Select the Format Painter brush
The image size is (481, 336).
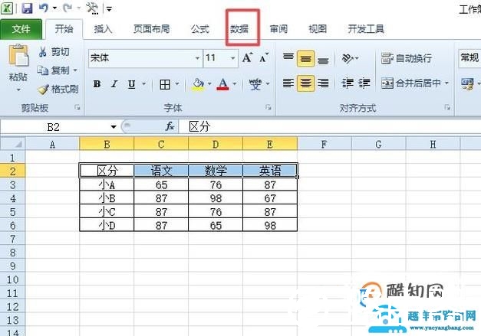[x=43, y=89]
